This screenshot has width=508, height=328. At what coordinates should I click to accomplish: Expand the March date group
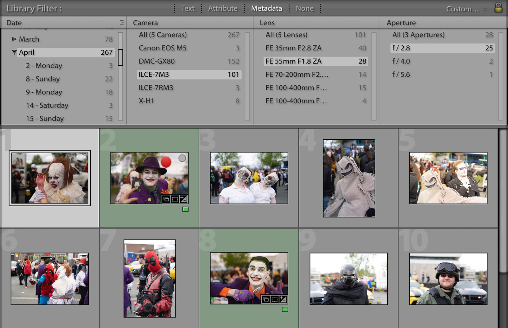(14, 39)
